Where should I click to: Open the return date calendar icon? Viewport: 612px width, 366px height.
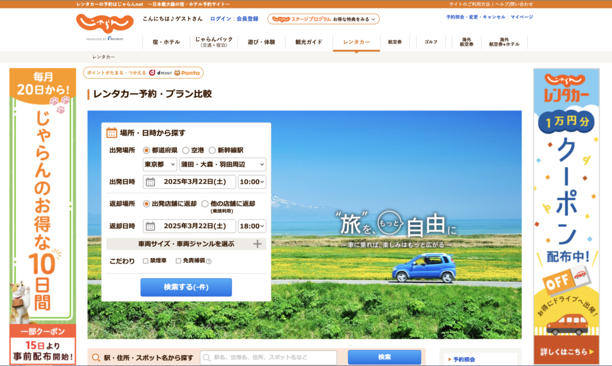pos(150,226)
